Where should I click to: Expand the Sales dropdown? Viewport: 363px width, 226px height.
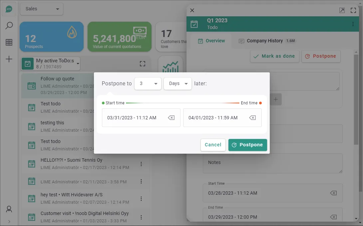tap(42, 9)
